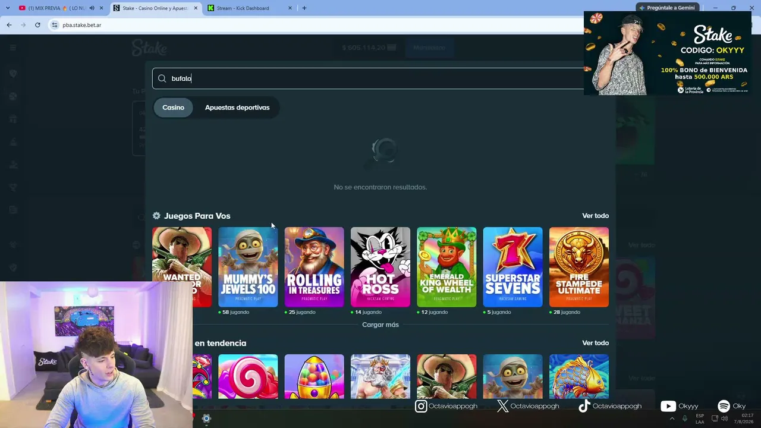The height and width of the screenshot is (428, 761).
Task: Open the mummy game thumbnail in the tendencia row
Action: coord(512,376)
